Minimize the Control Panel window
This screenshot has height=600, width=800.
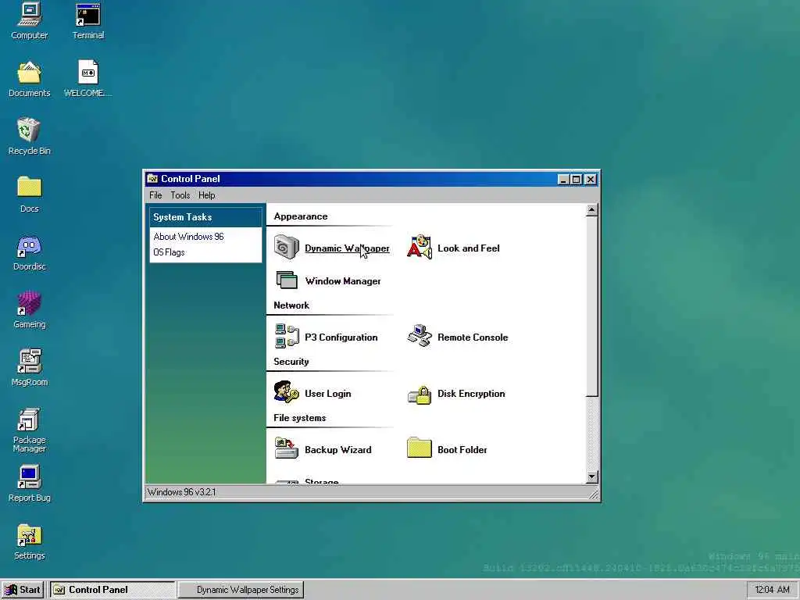coord(563,179)
